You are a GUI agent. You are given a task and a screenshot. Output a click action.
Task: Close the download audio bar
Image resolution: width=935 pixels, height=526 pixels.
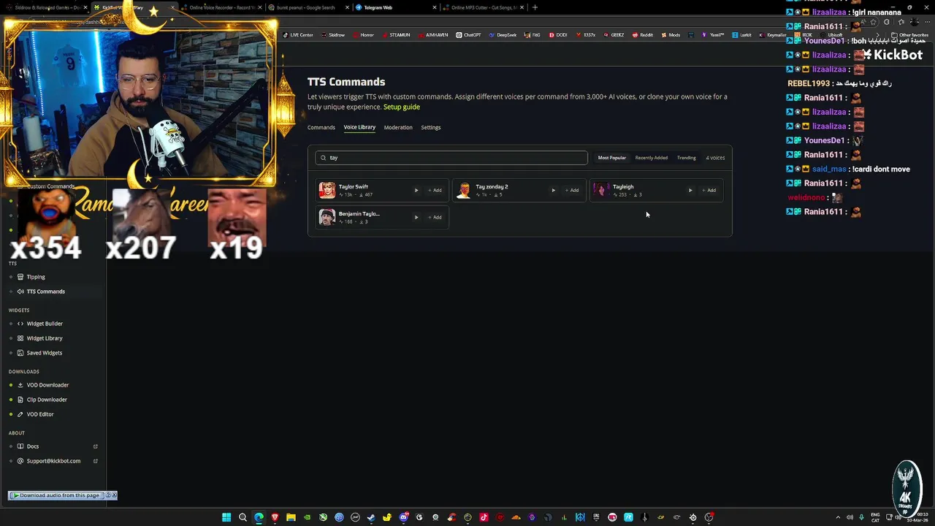click(x=114, y=495)
